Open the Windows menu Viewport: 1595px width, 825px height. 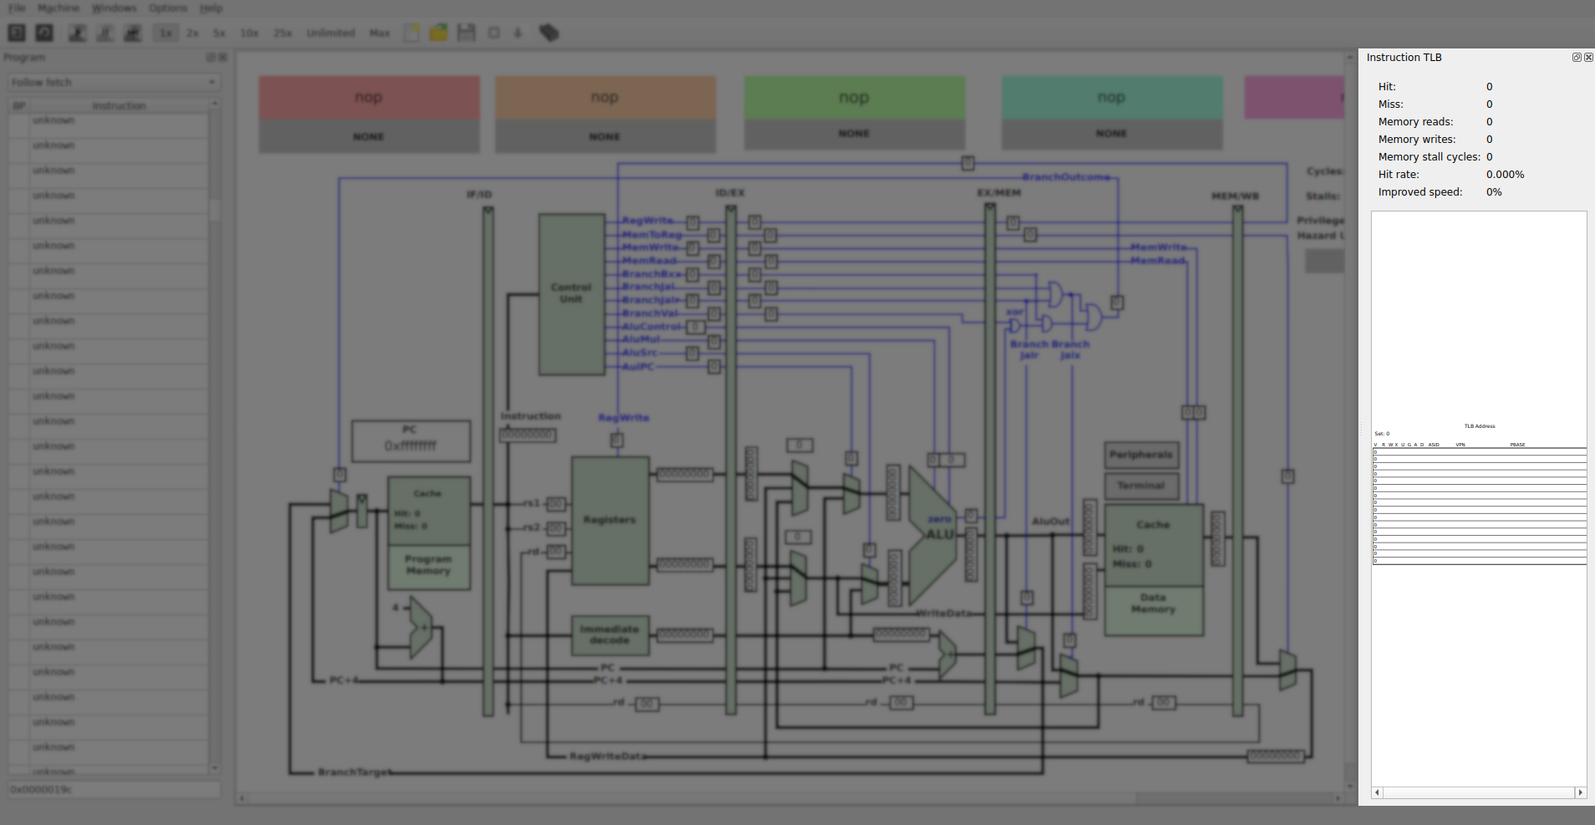[114, 8]
